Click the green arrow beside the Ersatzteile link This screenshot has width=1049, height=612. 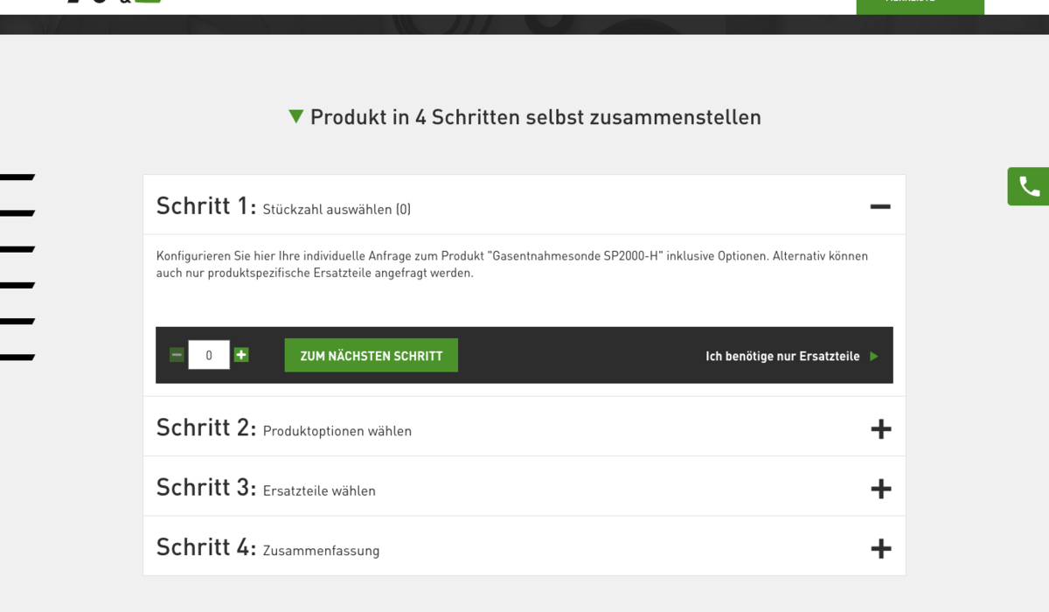point(874,357)
